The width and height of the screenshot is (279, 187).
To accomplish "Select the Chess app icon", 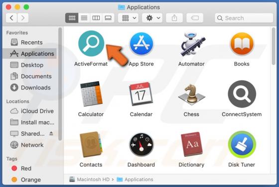I will (x=191, y=94).
